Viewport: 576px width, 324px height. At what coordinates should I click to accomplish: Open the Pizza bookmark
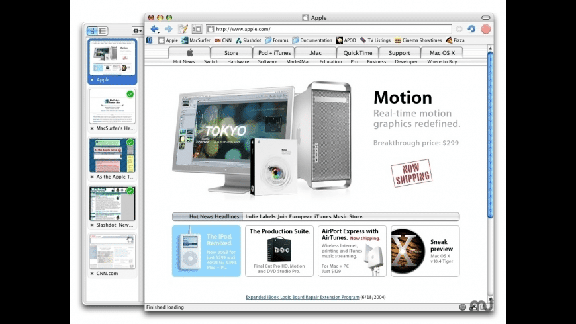click(455, 40)
